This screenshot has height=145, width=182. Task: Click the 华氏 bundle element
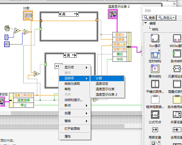tap(120, 59)
